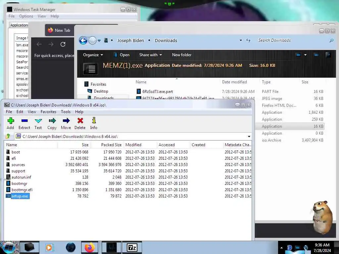This screenshot has width=339, height=254.
Task: Open Firefox from the taskbar
Action: 89,247
